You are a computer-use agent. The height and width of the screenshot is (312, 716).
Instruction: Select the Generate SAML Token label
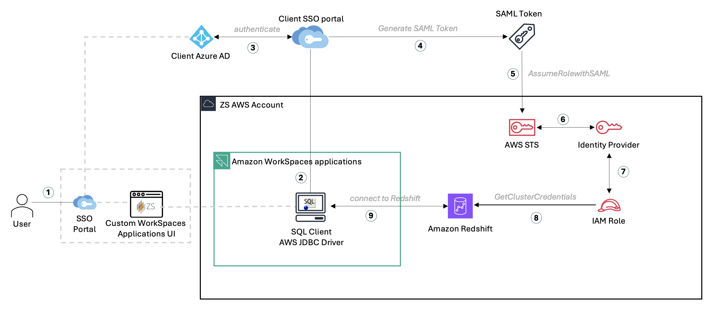click(417, 28)
